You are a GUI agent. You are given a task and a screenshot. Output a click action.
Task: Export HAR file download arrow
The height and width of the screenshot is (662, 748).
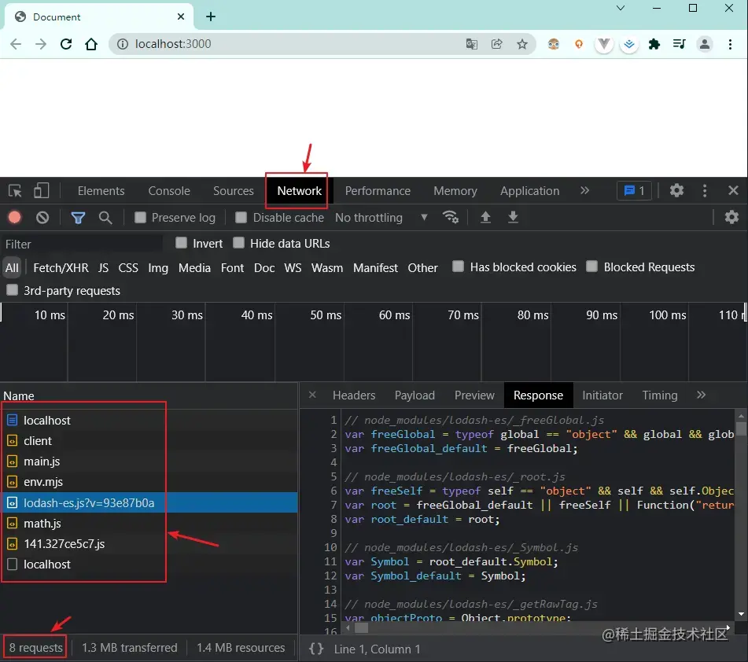tap(513, 217)
